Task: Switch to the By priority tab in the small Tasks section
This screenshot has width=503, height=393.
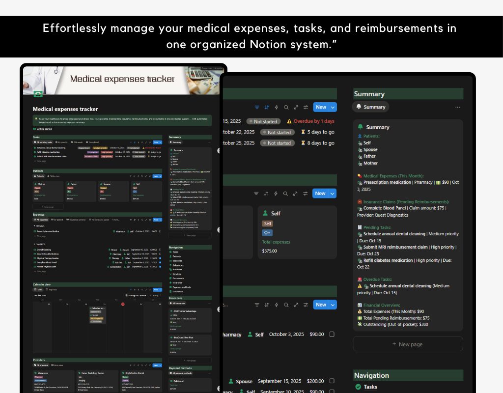Action: [61, 142]
